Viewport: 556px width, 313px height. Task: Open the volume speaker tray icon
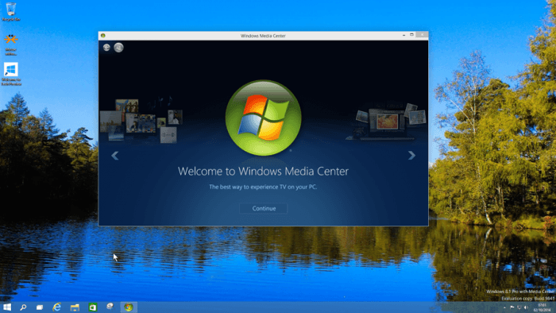pyautogui.click(x=526, y=307)
